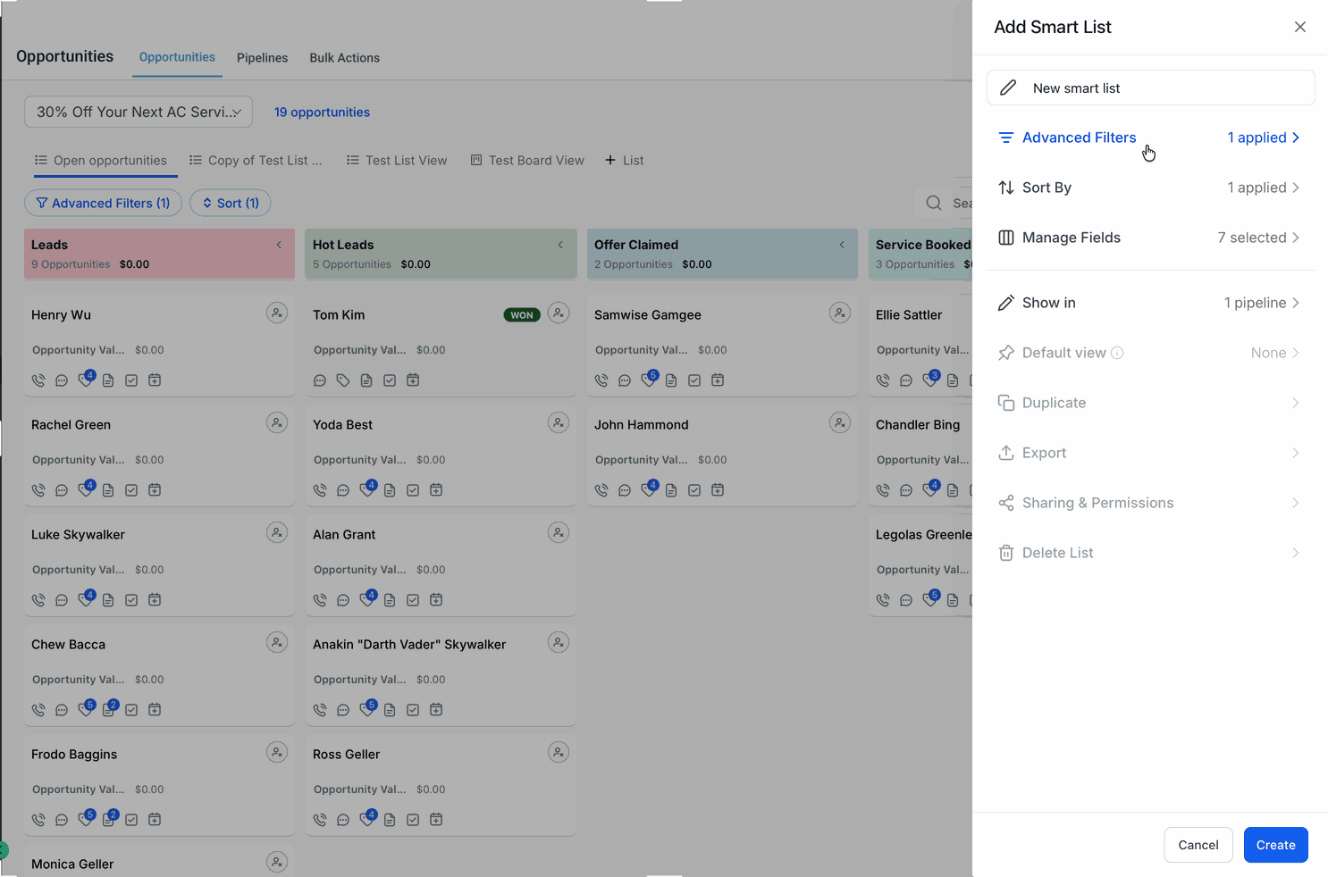Click the chat icon on Tom Kim card

(320, 380)
